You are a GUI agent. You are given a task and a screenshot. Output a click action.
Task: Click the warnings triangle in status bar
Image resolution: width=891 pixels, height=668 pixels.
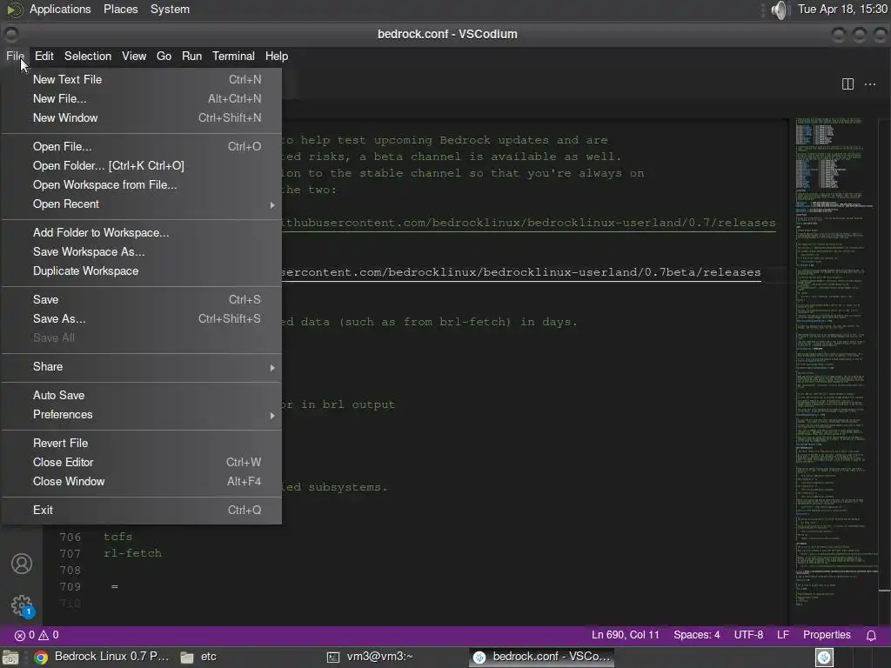pyautogui.click(x=44, y=635)
